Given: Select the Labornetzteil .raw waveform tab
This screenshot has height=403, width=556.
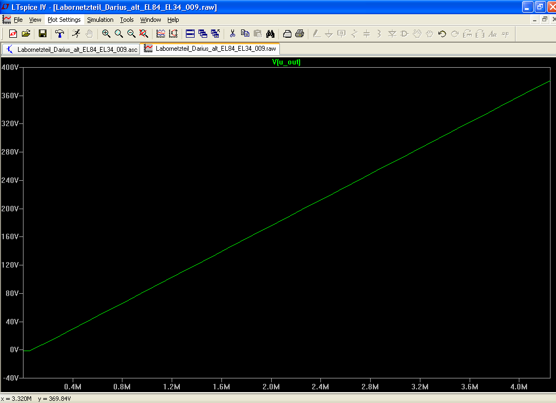Looking at the screenshot, I should (x=210, y=49).
